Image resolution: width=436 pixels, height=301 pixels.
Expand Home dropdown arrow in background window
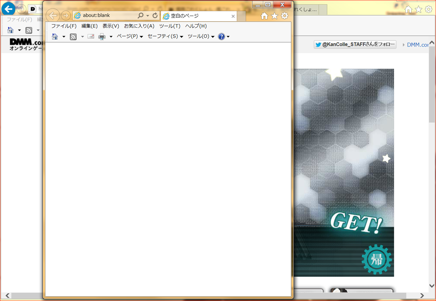(19, 31)
